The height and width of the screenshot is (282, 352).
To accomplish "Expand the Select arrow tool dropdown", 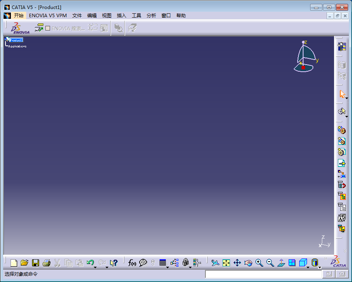I will pyautogui.click(x=347, y=98).
